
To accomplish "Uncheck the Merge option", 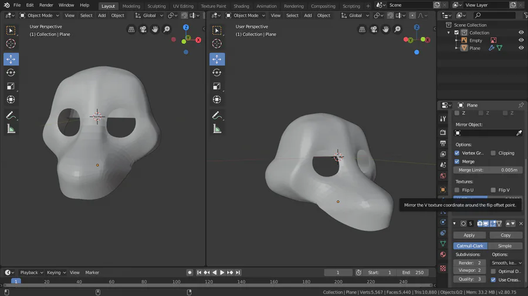I will point(457,161).
